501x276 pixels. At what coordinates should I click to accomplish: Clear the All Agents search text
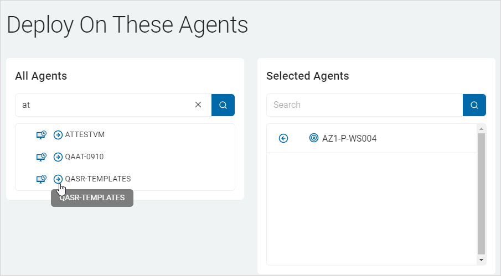pos(198,105)
